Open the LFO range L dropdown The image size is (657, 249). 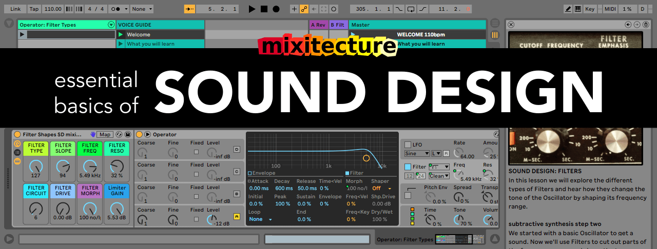coord(436,153)
